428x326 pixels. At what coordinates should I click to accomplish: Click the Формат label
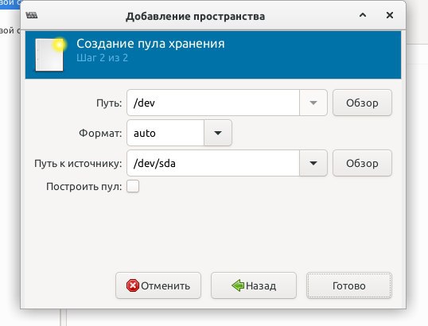(100, 133)
